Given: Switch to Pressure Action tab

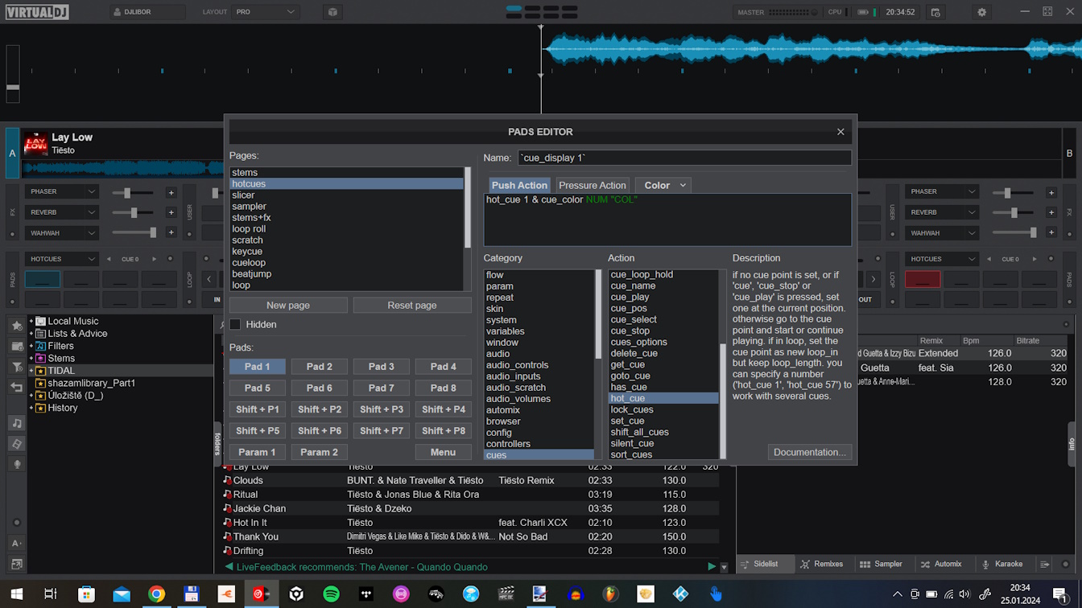Looking at the screenshot, I should (x=593, y=185).
